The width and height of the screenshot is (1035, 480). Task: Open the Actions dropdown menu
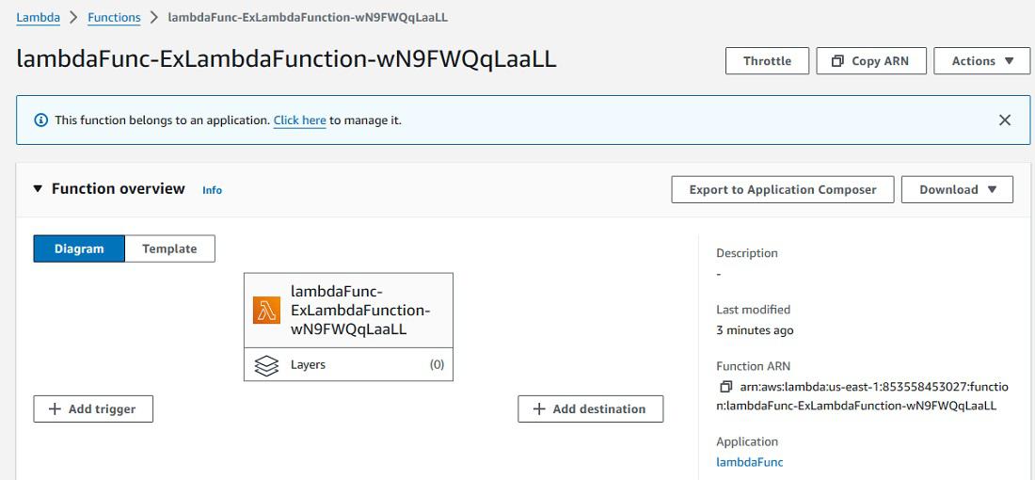[x=982, y=61]
